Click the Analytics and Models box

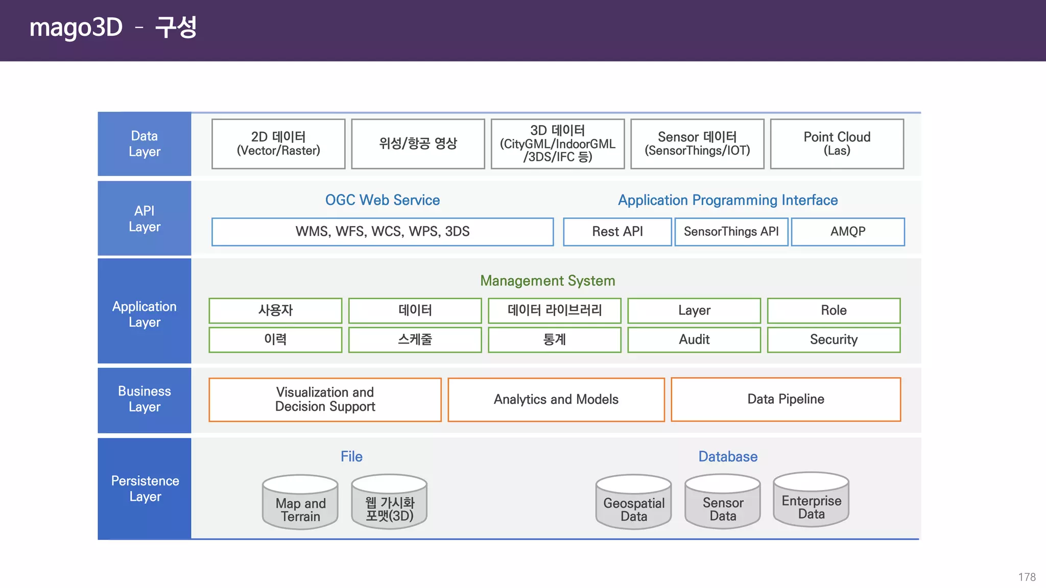pos(556,400)
